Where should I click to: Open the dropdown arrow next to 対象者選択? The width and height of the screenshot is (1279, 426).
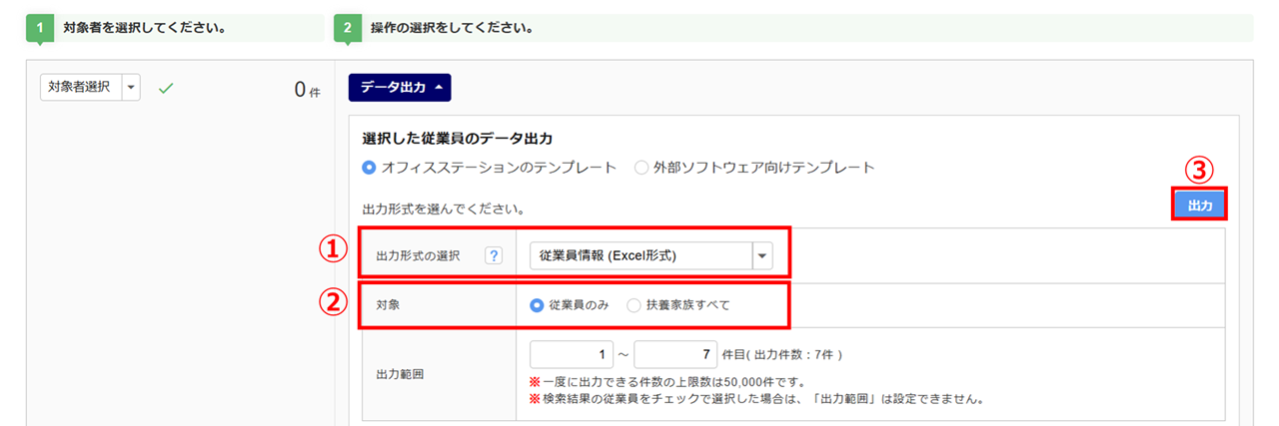click(131, 88)
